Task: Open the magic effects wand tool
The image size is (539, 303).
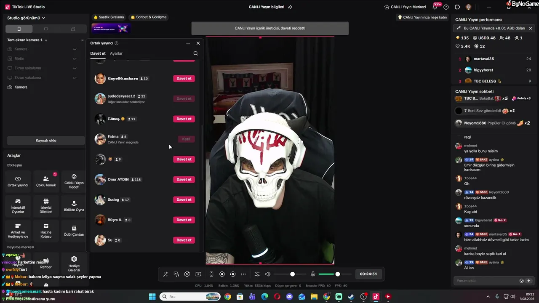Action: 165,274
